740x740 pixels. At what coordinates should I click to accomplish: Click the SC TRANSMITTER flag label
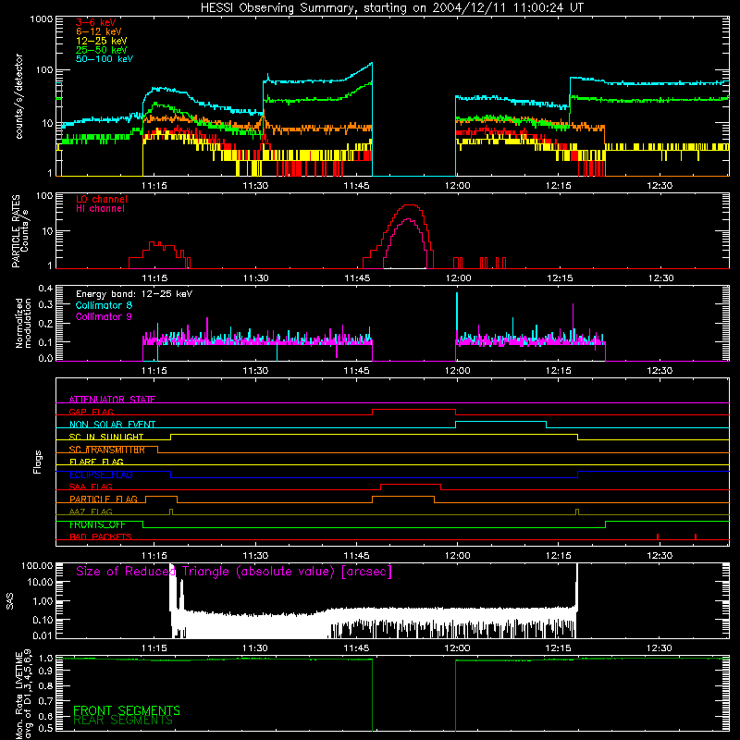click(106, 450)
